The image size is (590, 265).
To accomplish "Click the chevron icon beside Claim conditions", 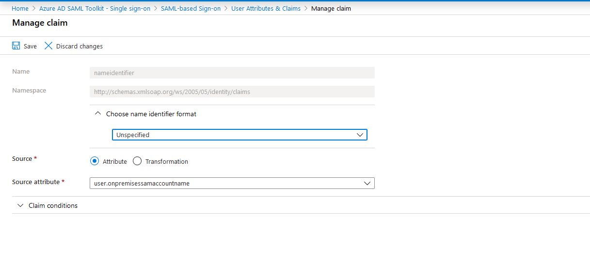I will [x=20, y=205].
